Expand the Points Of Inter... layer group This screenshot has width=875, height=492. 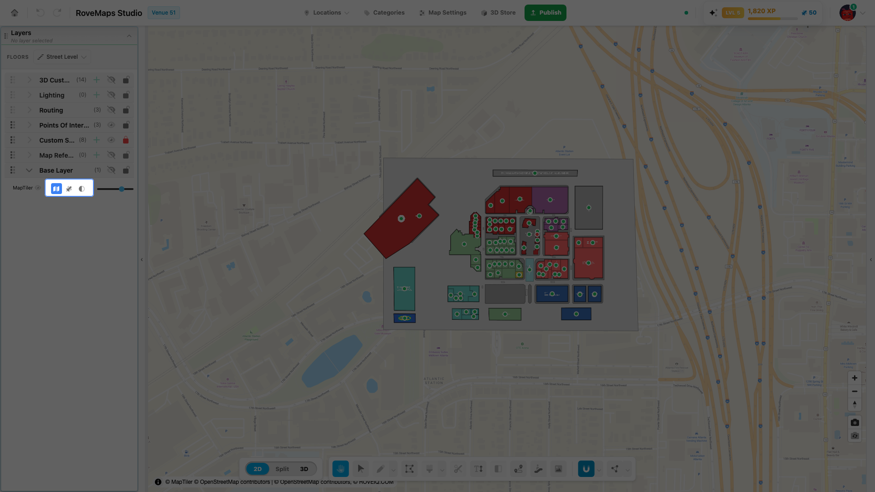29,125
